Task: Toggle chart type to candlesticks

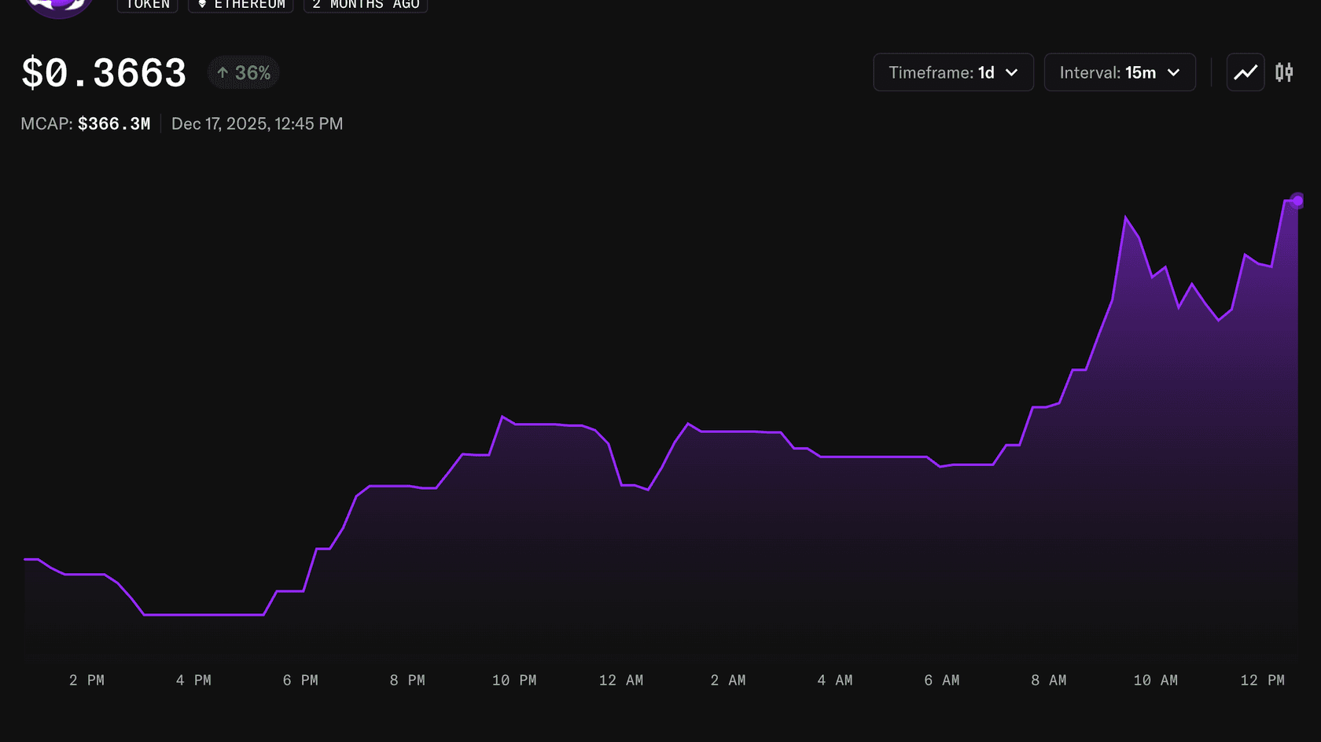Action: point(1285,72)
